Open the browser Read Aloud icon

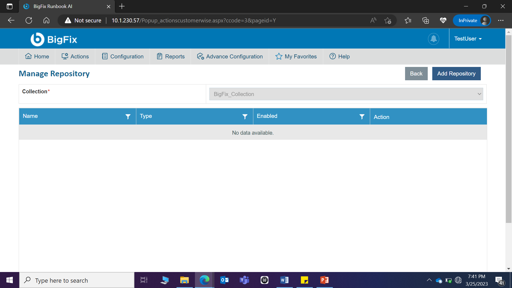[x=373, y=21]
